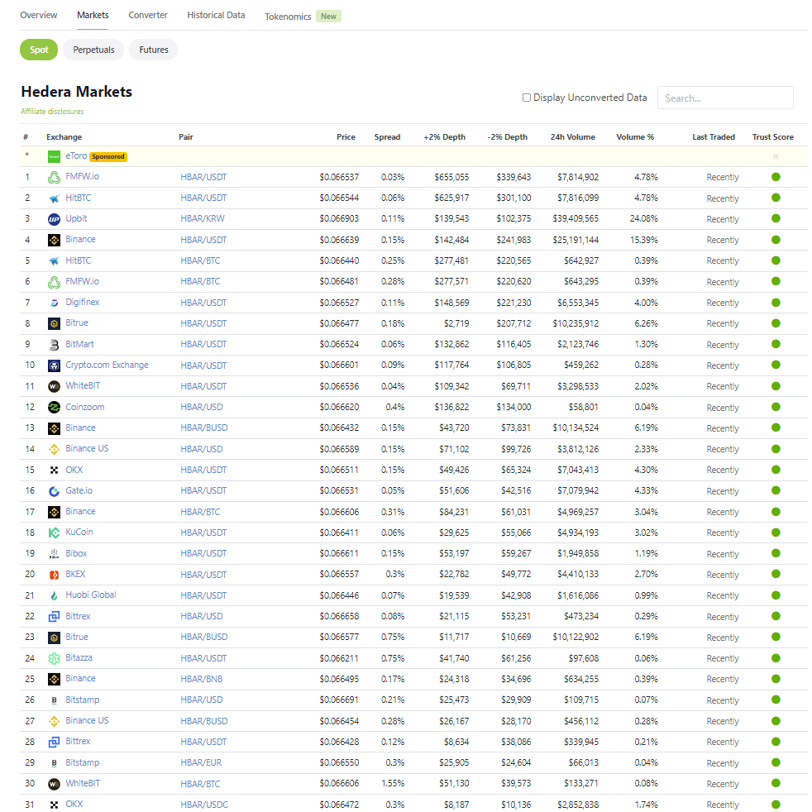The height and width of the screenshot is (812, 812).
Task: Click the Upbit exchange logo icon
Action: pos(54,219)
